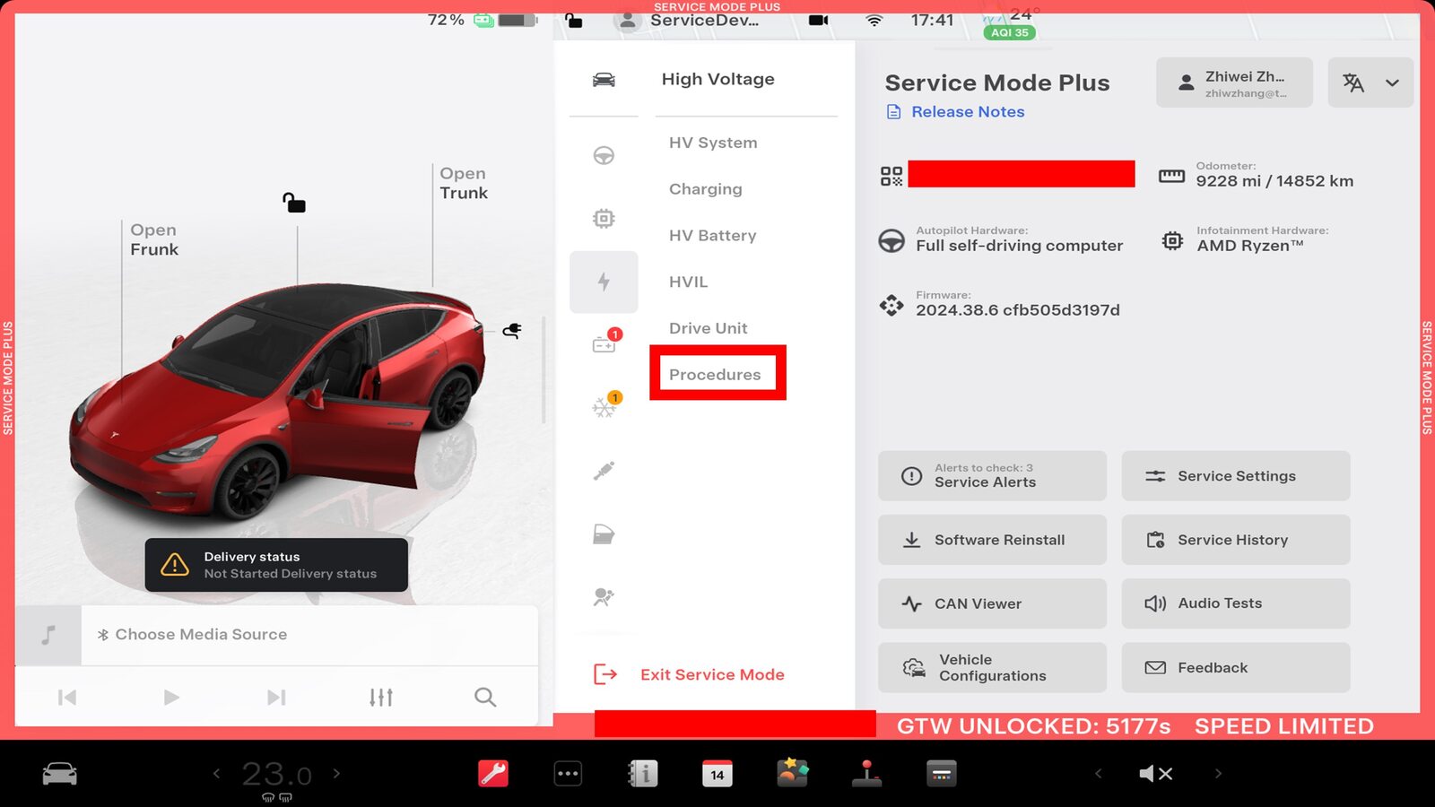
Task: Click the Release Notes link
Action: (967, 111)
